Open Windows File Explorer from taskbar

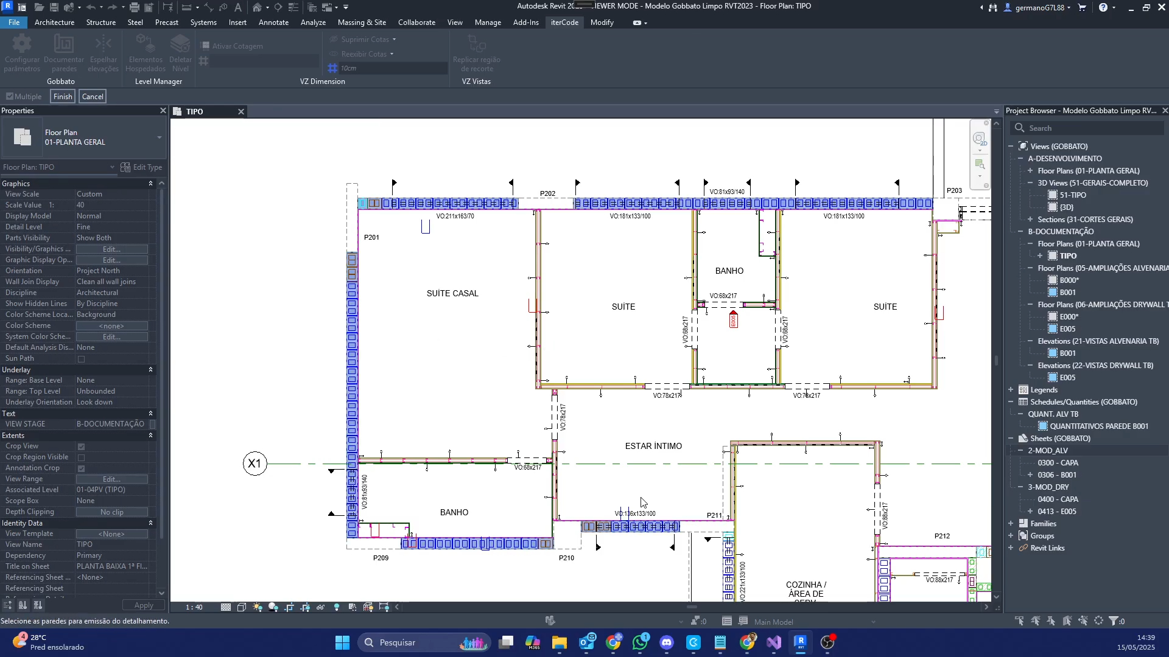pos(560,642)
